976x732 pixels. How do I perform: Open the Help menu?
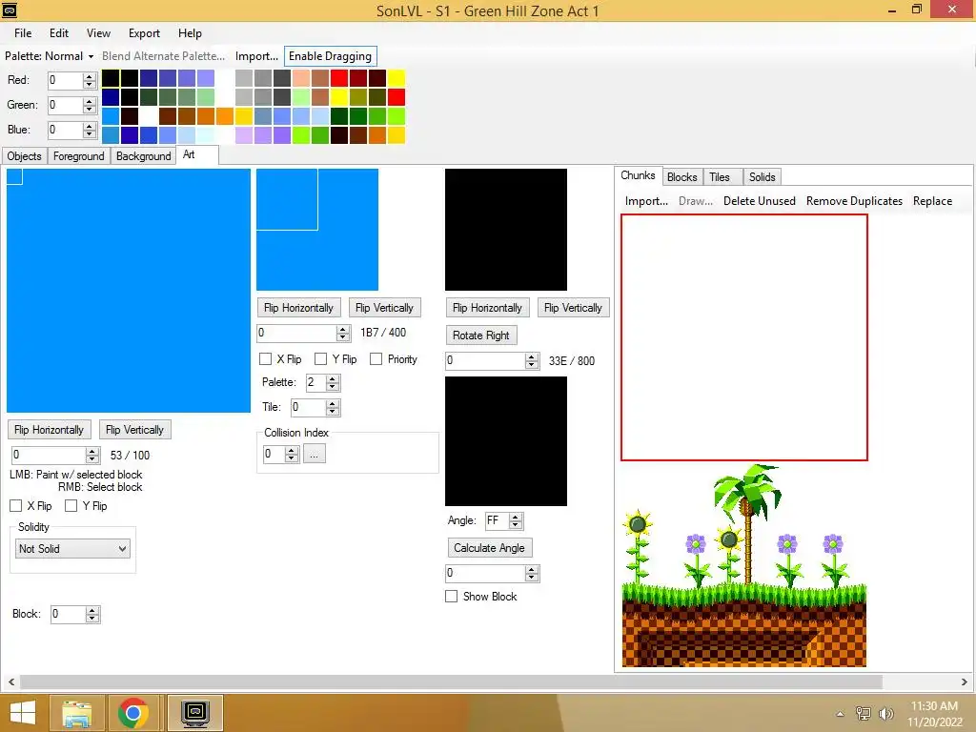190,33
